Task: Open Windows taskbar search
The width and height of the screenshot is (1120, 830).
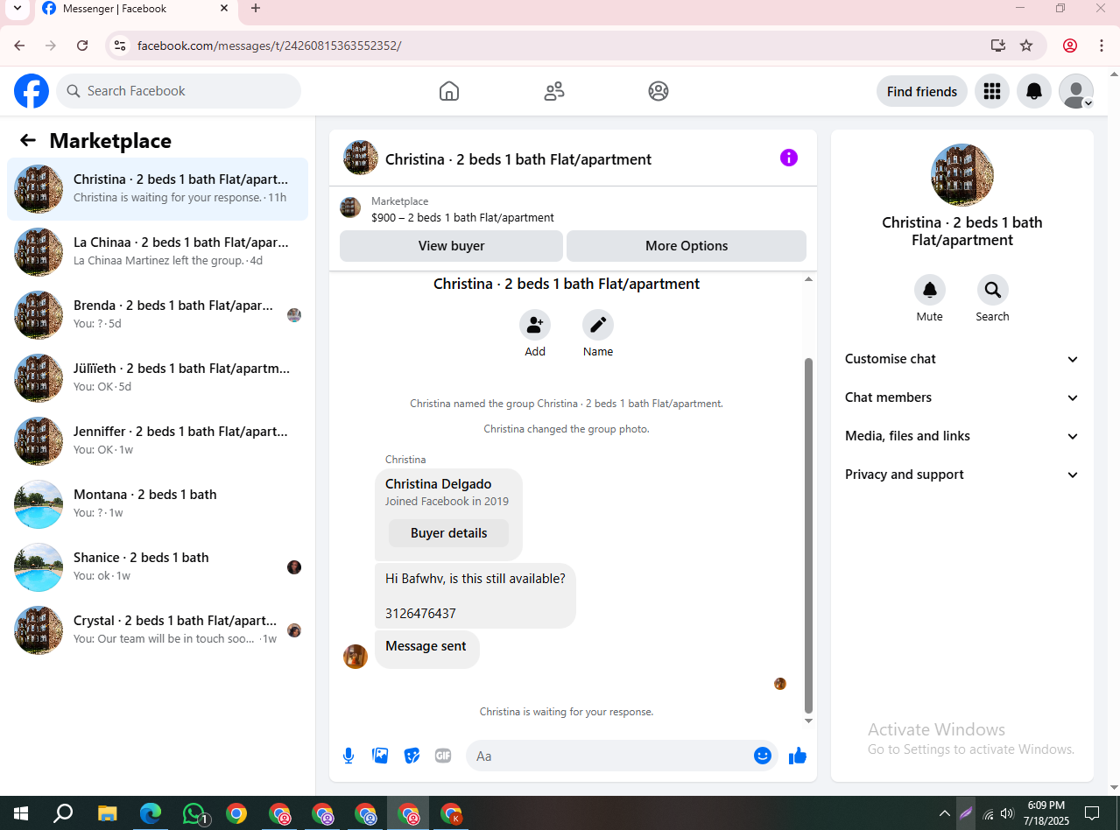Action: [x=63, y=813]
